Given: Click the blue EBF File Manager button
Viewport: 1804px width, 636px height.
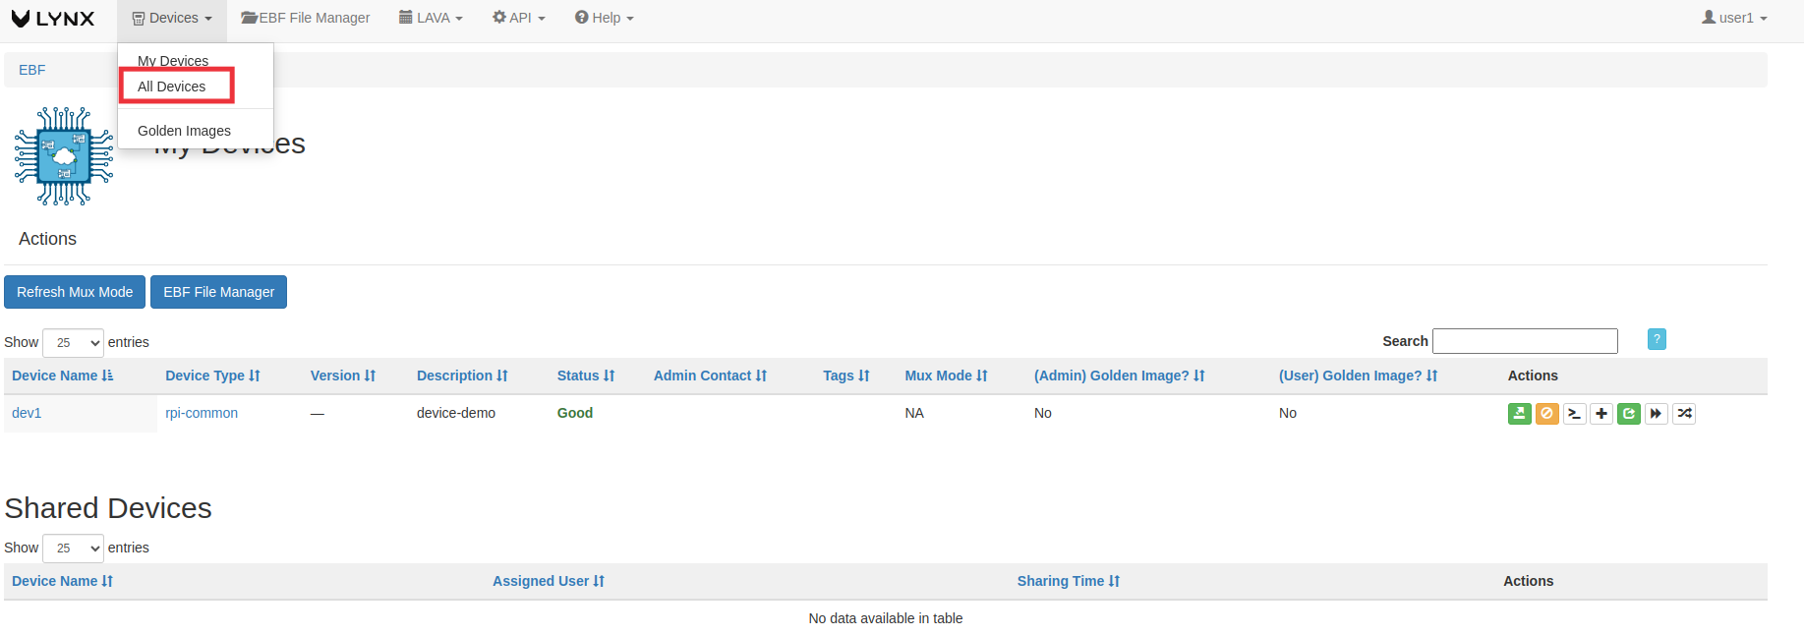Looking at the screenshot, I should coord(218,292).
